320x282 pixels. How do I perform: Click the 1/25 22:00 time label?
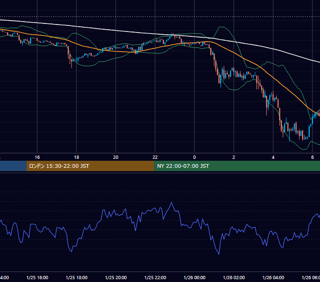point(155,277)
